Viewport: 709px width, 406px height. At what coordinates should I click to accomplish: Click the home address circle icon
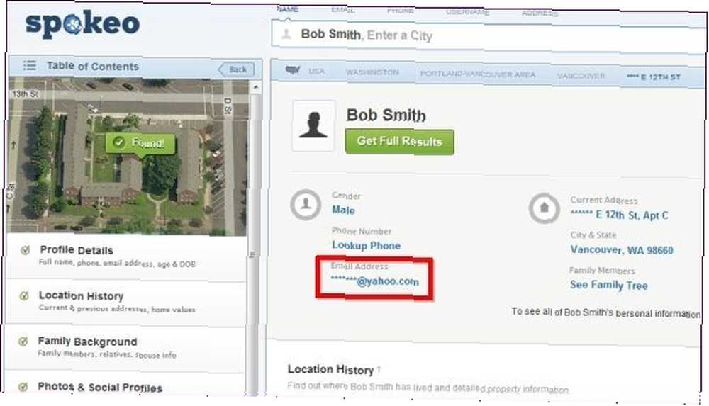[x=544, y=208]
